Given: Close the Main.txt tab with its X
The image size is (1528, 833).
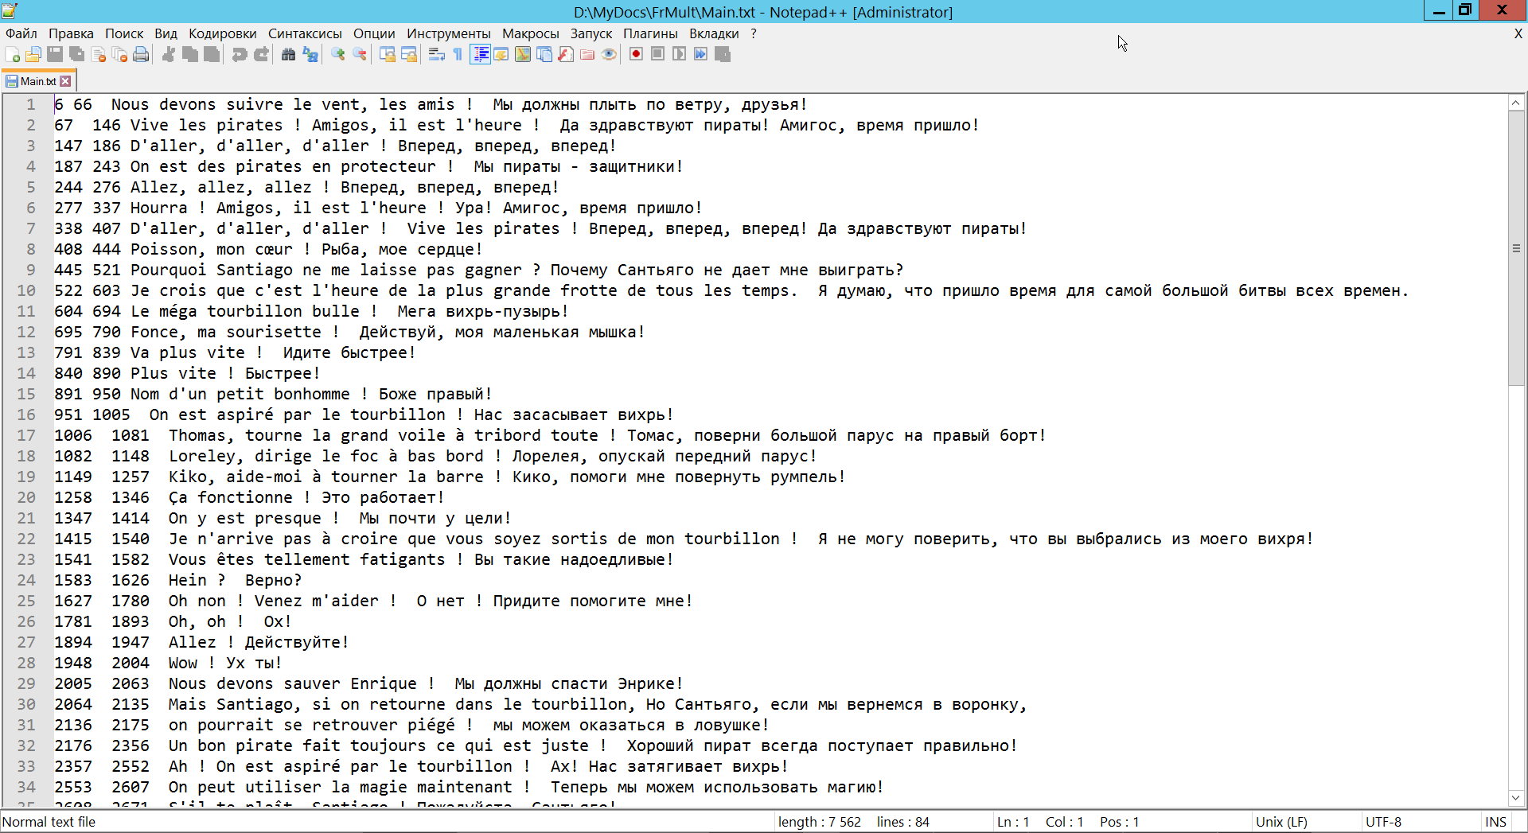Looking at the screenshot, I should (66, 81).
